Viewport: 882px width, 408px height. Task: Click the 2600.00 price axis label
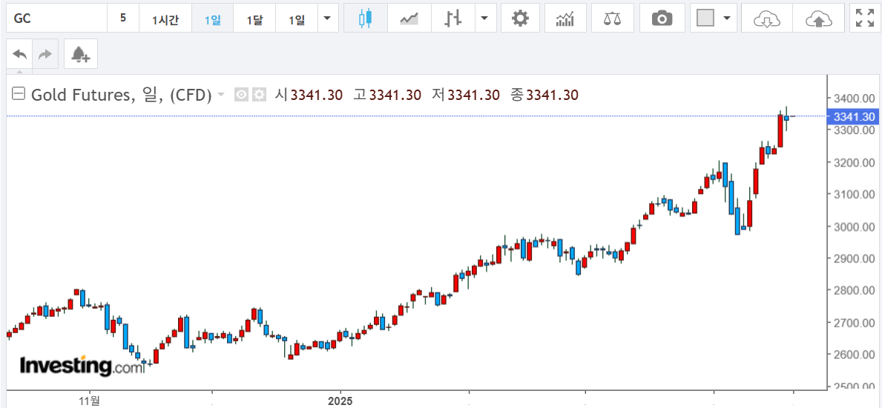coord(855,354)
